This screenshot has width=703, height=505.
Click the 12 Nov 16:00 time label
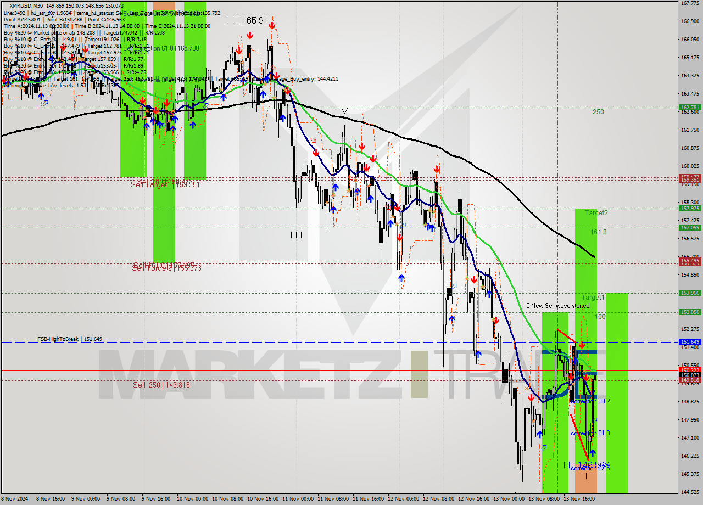click(473, 500)
